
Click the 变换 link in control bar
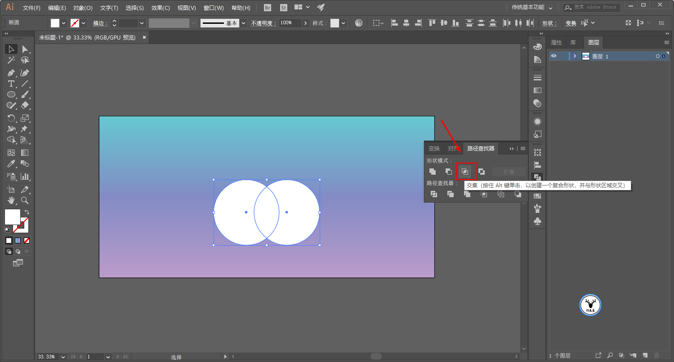pyautogui.click(x=571, y=23)
